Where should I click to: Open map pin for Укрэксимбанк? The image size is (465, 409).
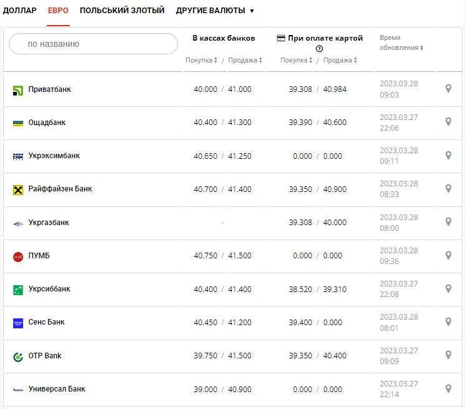tap(448, 155)
